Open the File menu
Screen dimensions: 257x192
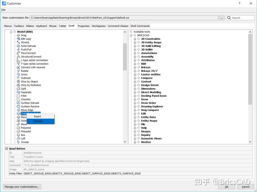point(4,10)
